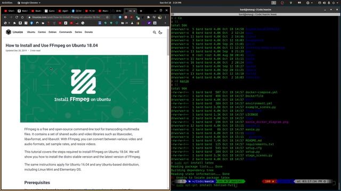Switch to the "CO Ar" Facebook tab
The height and width of the screenshot is (191, 341).
[77, 11]
